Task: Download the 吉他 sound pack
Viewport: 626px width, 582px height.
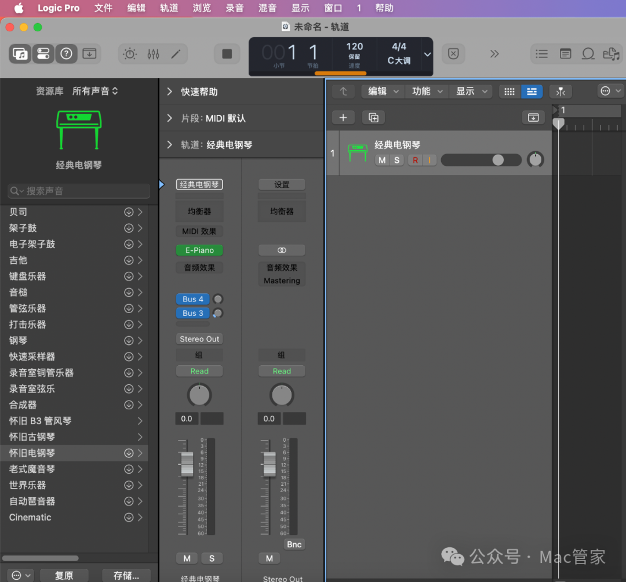Action: click(x=129, y=260)
